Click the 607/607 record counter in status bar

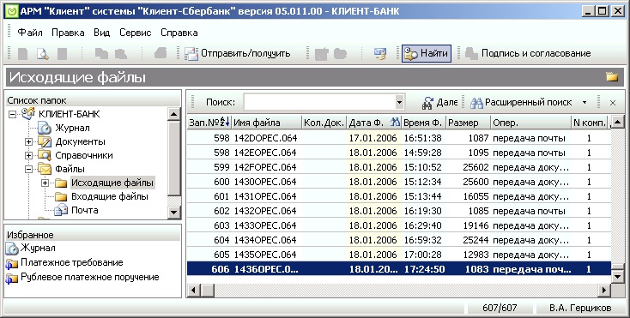point(500,308)
